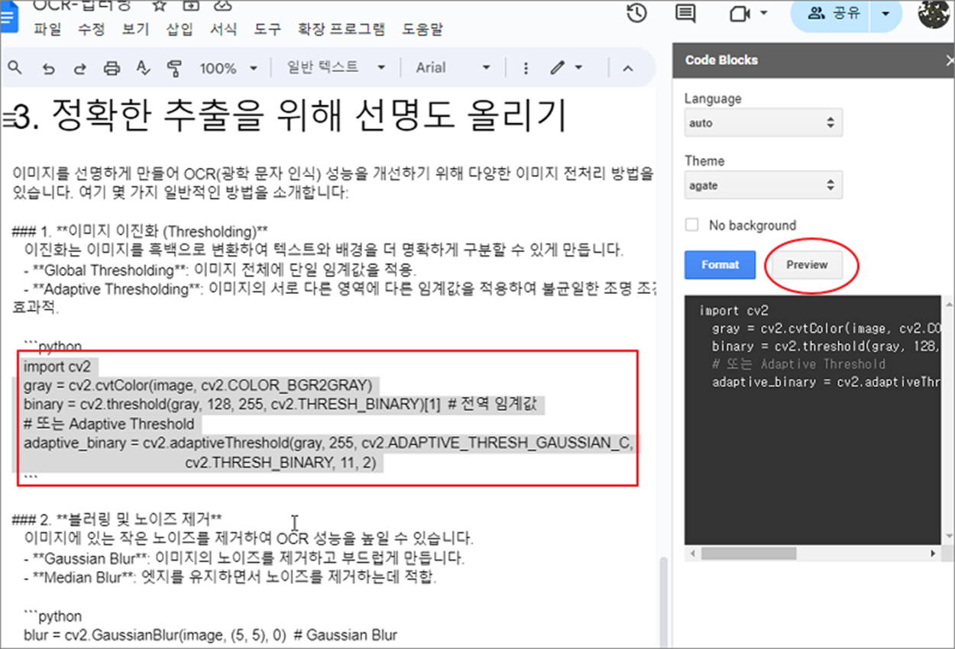Start a video call with camera icon

coord(738,13)
